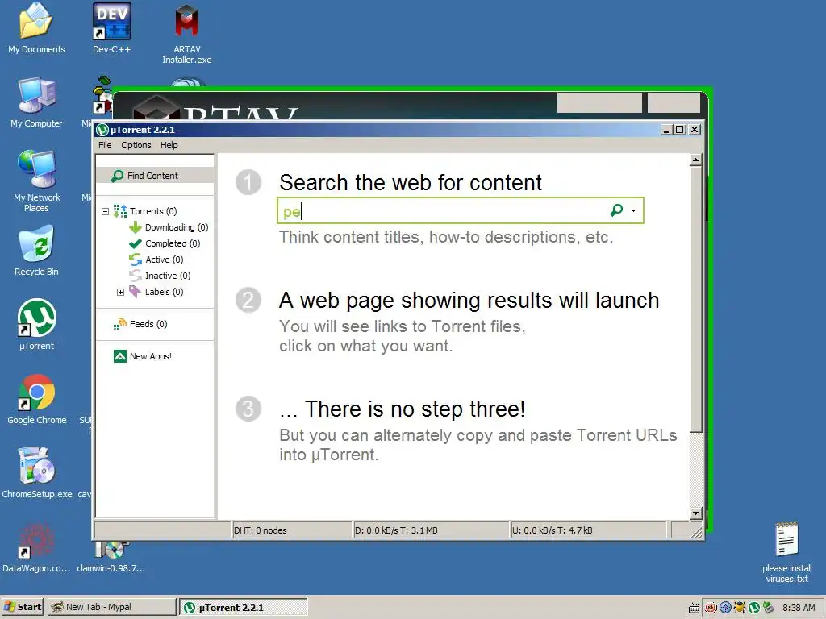Click the Completed checkmark icon
The width and height of the screenshot is (826, 619).
[x=136, y=243]
